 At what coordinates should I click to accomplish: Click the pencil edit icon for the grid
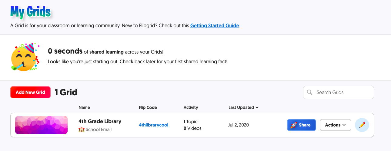point(362,125)
